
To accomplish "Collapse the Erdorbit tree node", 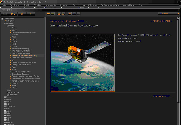I will (8, 26).
